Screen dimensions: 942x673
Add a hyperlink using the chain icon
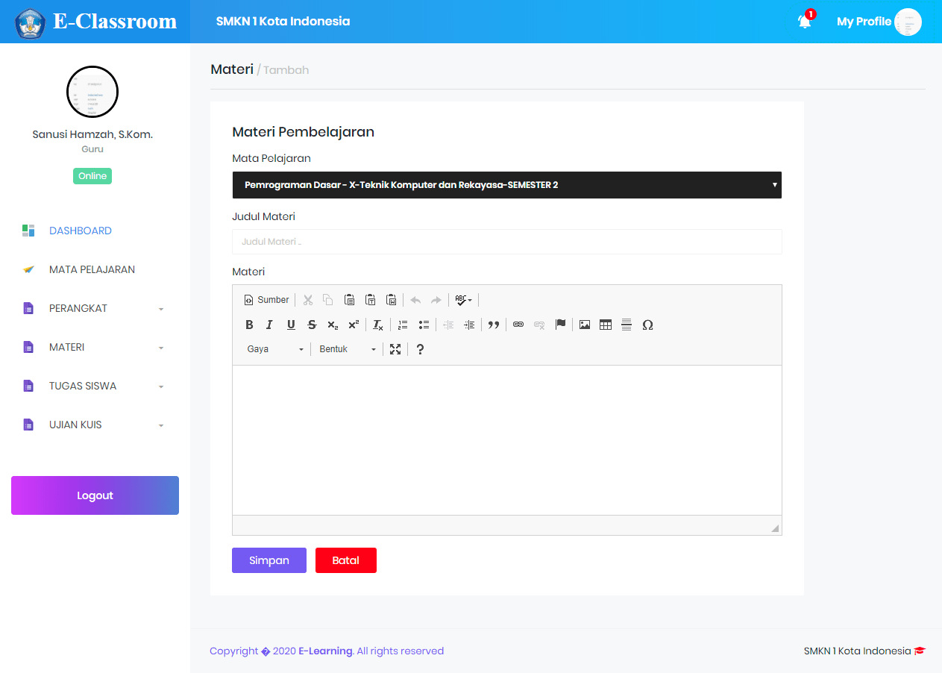coord(518,325)
